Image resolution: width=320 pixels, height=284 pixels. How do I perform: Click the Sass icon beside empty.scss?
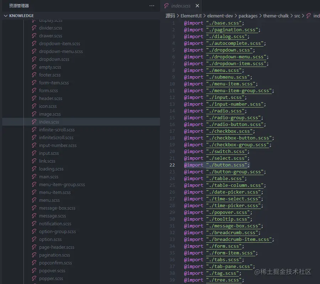tap(34, 67)
